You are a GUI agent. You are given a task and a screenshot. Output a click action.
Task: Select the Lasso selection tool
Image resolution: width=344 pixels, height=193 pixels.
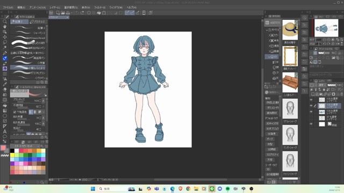point(5,42)
